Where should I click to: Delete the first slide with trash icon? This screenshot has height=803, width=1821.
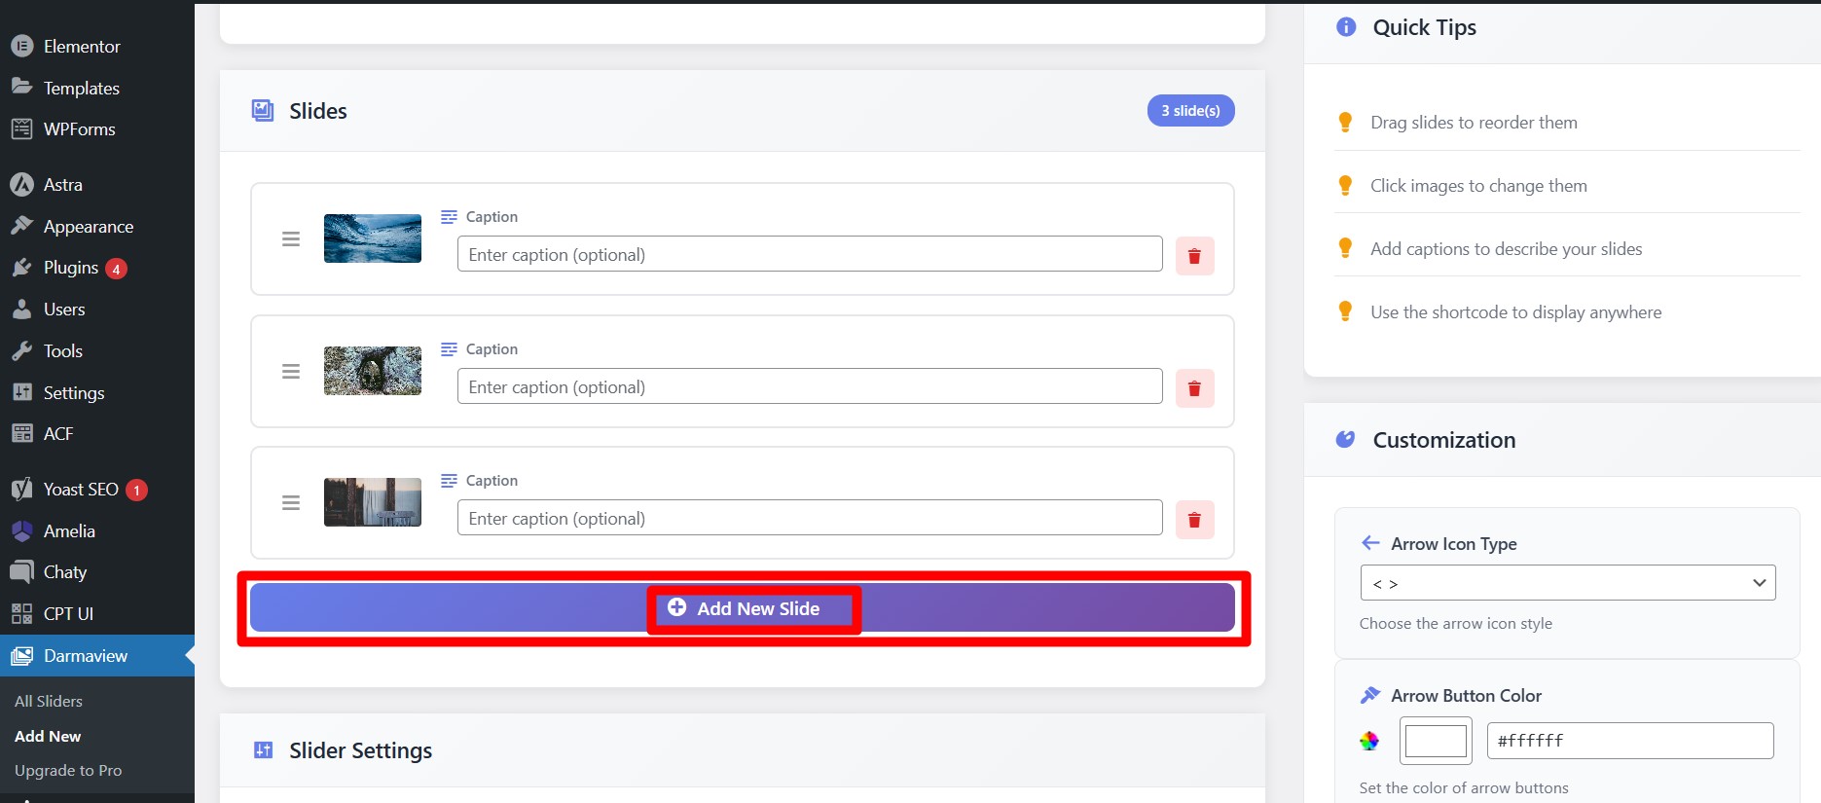click(1194, 256)
